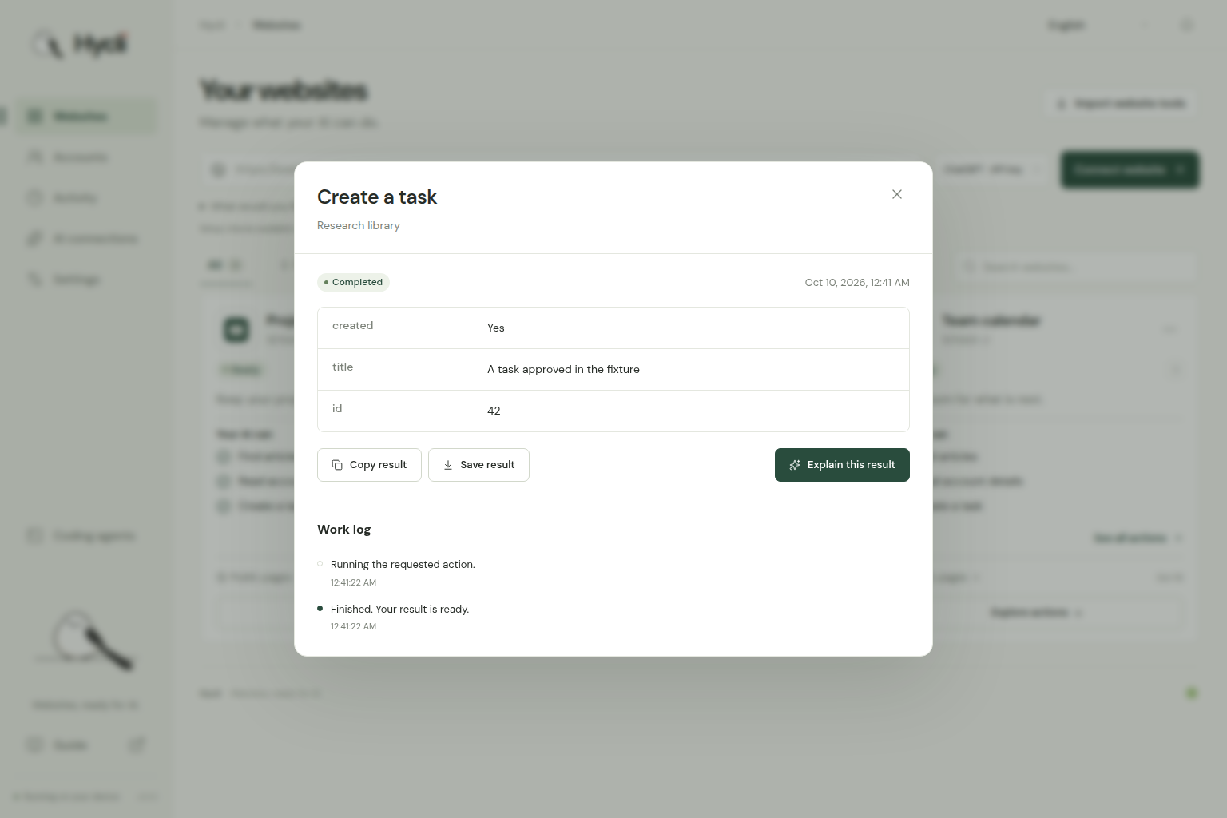
Task: Click time under 'Running the requested action.'
Action: click(x=353, y=582)
